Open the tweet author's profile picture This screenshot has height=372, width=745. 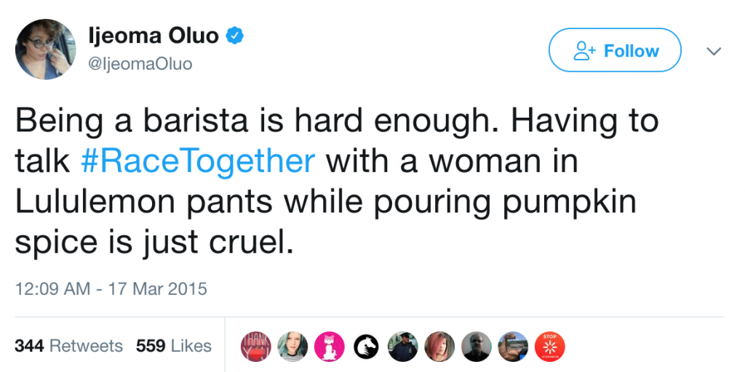(x=44, y=49)
